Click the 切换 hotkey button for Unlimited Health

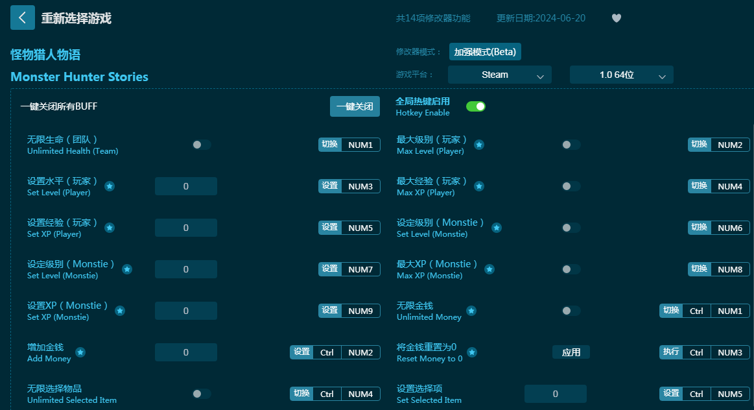click(x=330, y=145)
